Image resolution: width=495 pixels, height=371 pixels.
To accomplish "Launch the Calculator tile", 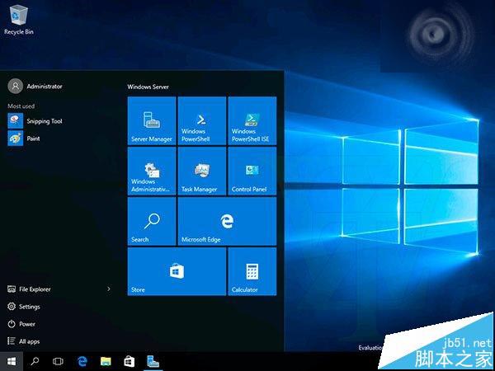I will (252, 271).
